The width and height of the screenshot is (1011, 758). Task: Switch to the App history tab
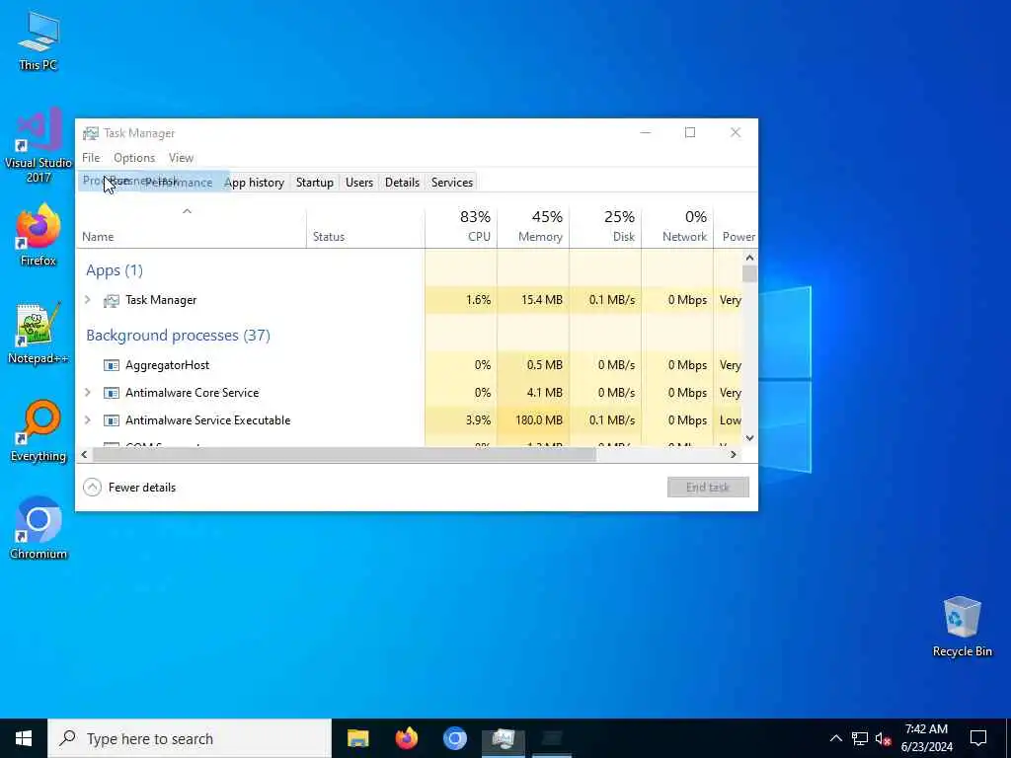254,183
